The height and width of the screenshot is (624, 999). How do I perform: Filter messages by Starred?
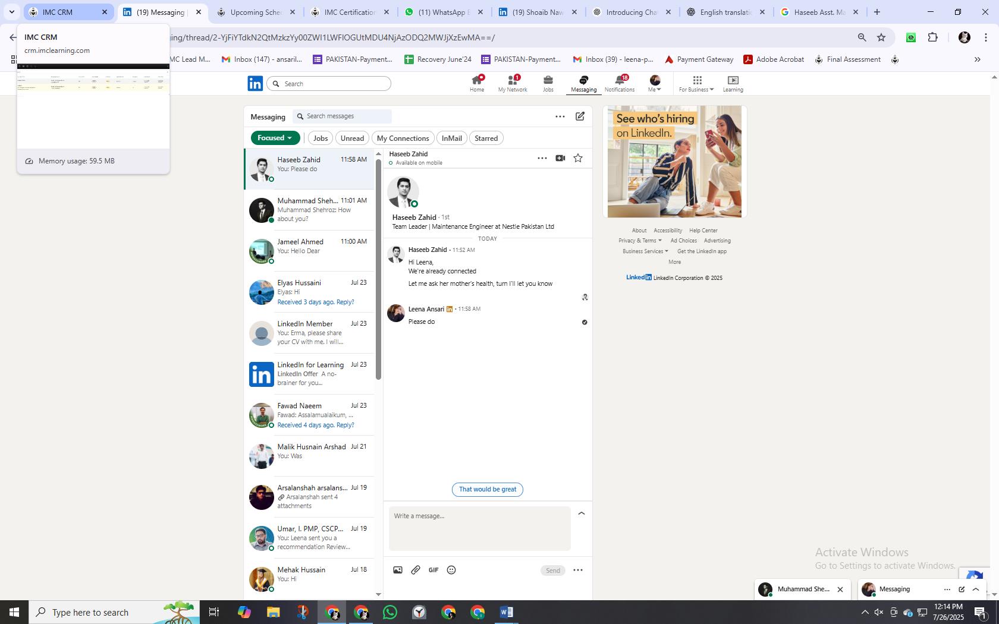click(486, 138)
